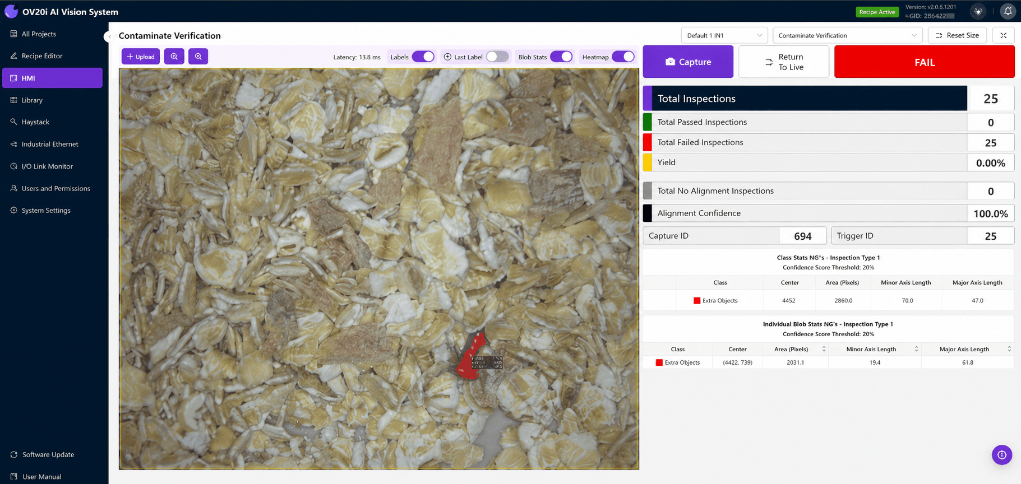Click the blob area value 2031.1
The image size is (1021, 484).
pos(795,363)
